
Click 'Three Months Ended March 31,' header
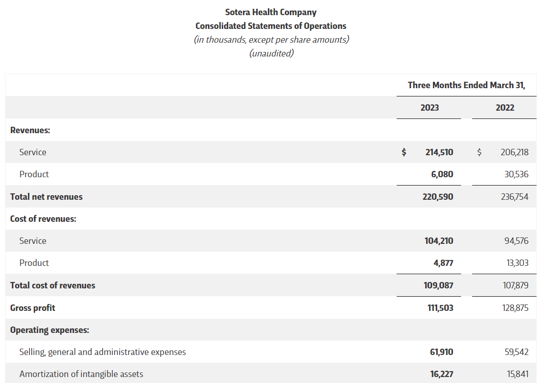click(x=467, y=85)
